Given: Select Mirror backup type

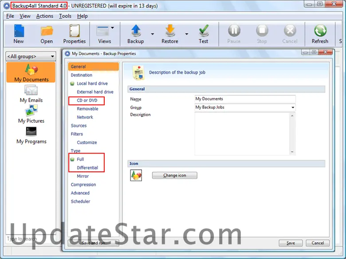Looking at the screenshot, I should (83, 176).
